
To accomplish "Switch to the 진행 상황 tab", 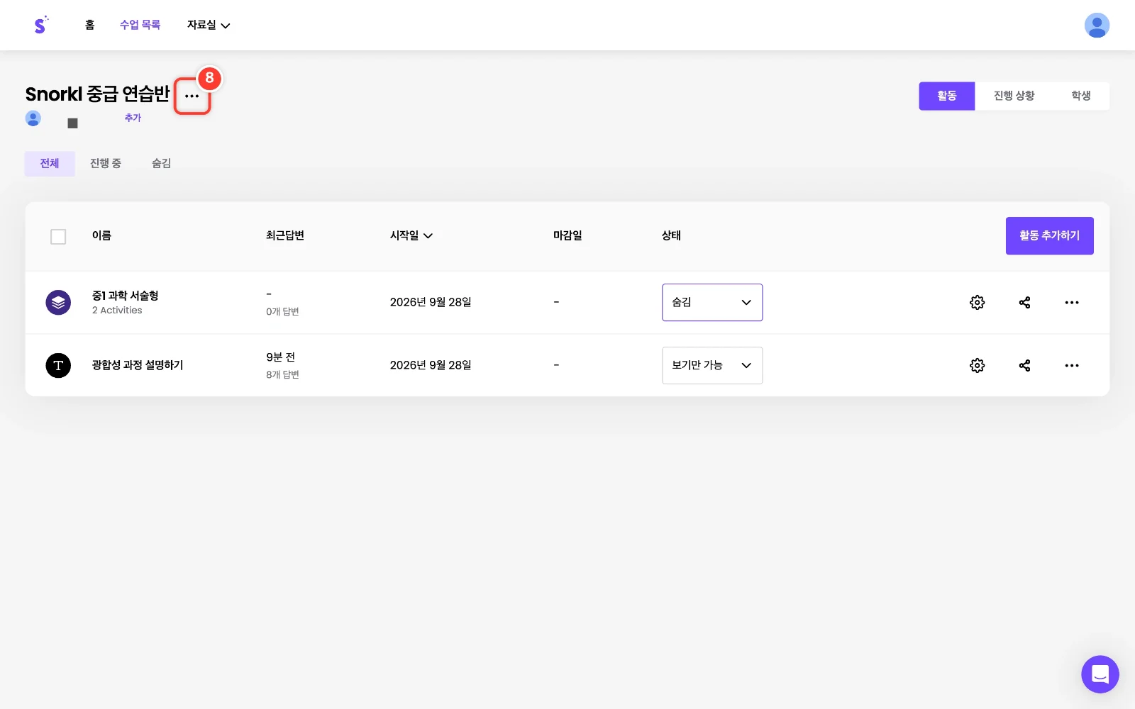I will 1014,96.
